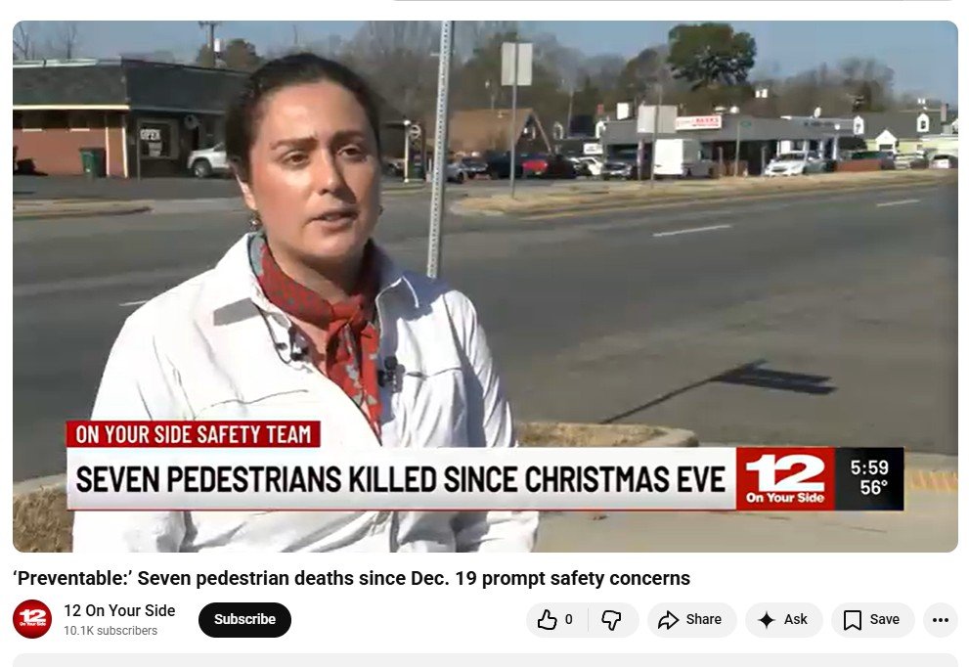Open the 12 On Your Side channel avatar
The height and width of the screenshot is (667, 969).
coord(32,619)
